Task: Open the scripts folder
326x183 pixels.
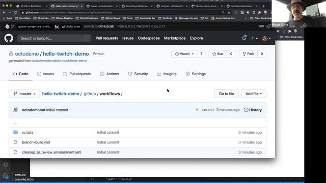Action: pos(28,132)
